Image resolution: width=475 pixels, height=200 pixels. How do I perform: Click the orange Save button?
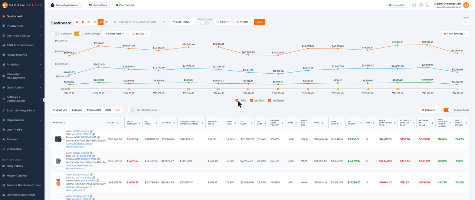pos(260,22)
